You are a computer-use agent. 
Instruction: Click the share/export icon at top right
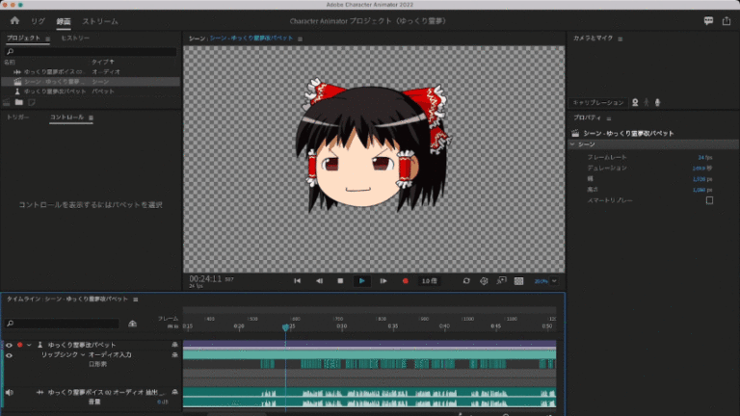click(x=727, y=21)
